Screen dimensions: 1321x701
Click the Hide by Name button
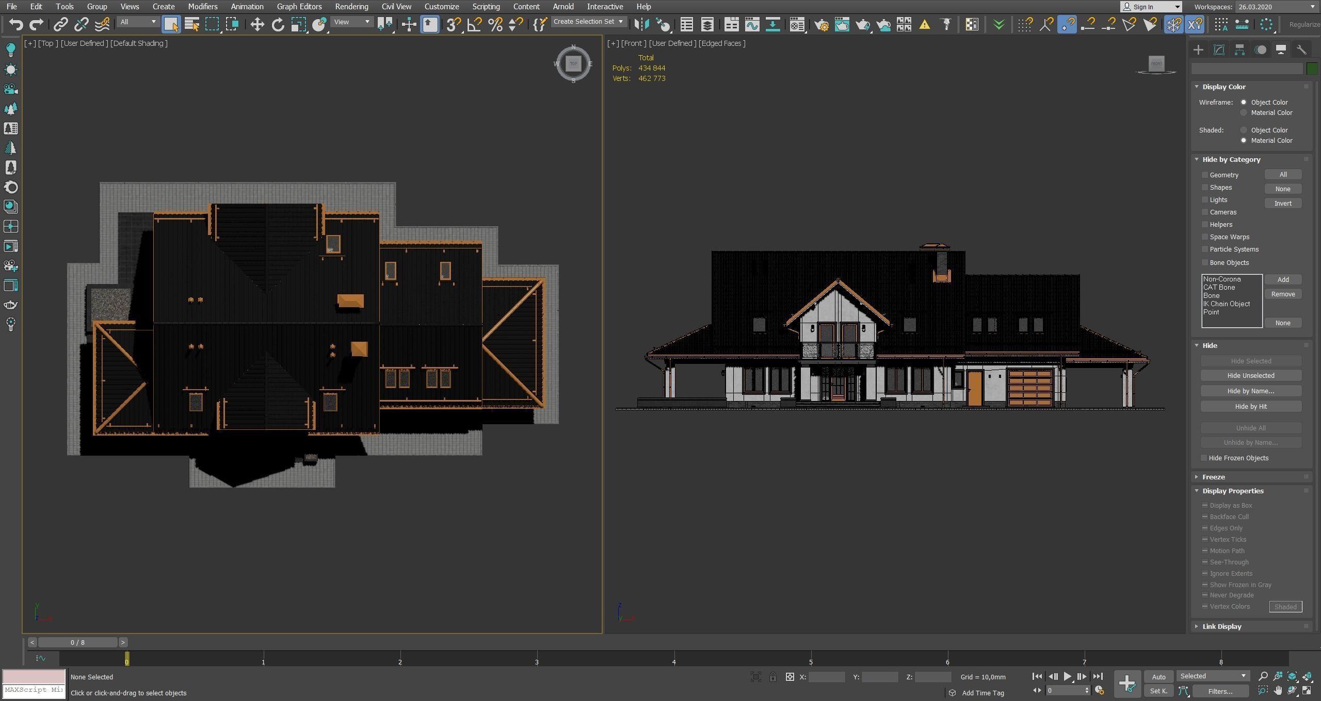1251,391
